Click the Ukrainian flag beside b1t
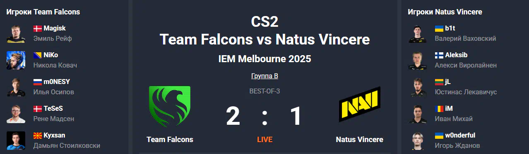Screen dimensions: 529x154 tap(439, 28)
